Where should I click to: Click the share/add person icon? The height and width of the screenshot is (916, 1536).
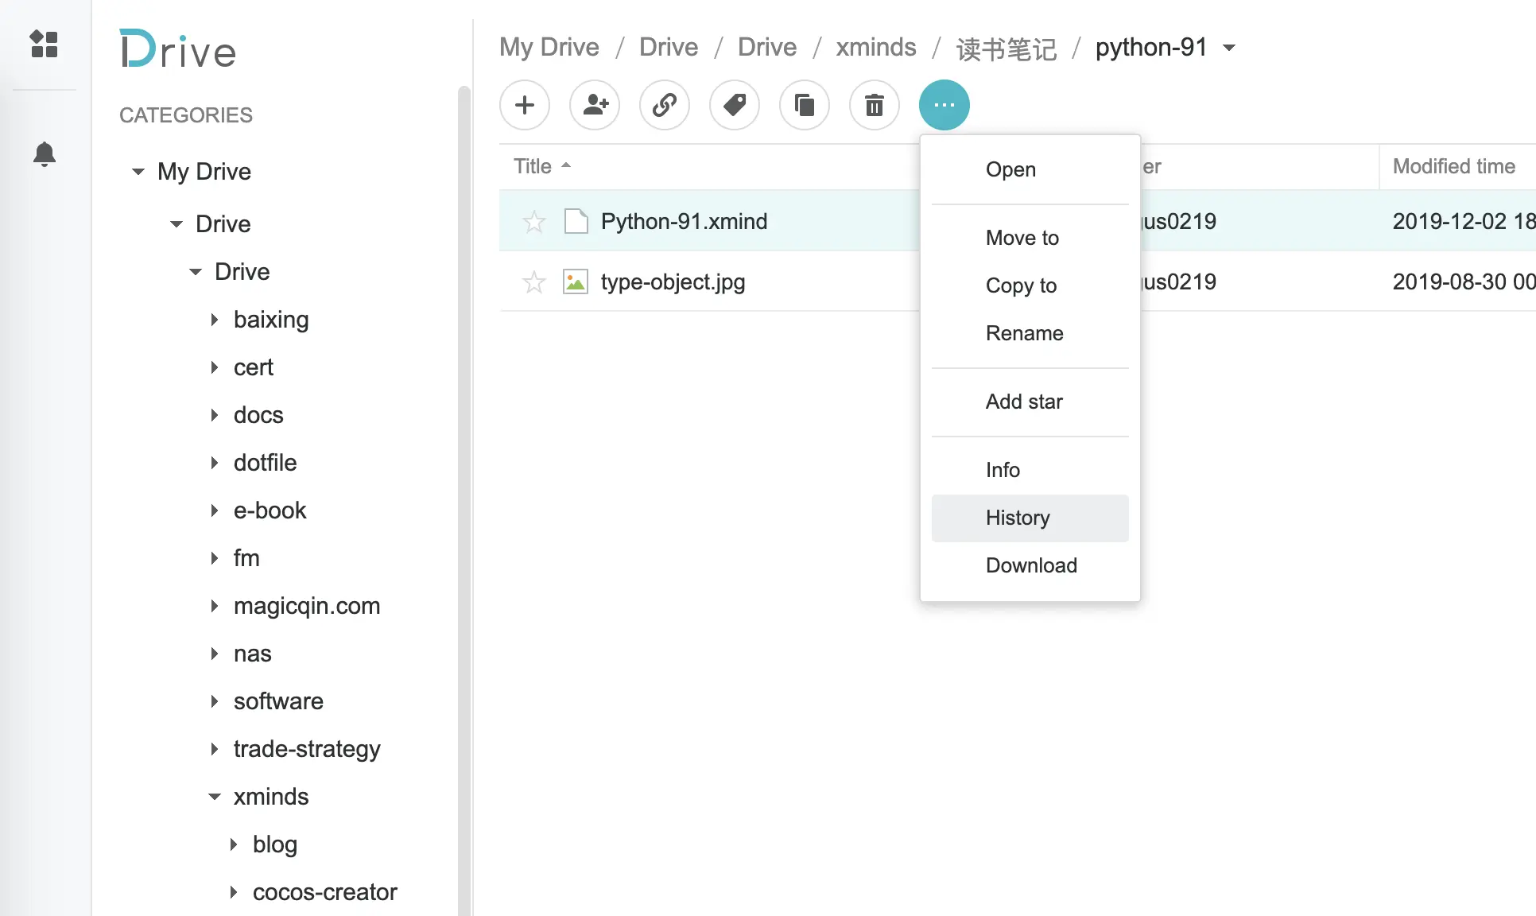click(593, 103)
